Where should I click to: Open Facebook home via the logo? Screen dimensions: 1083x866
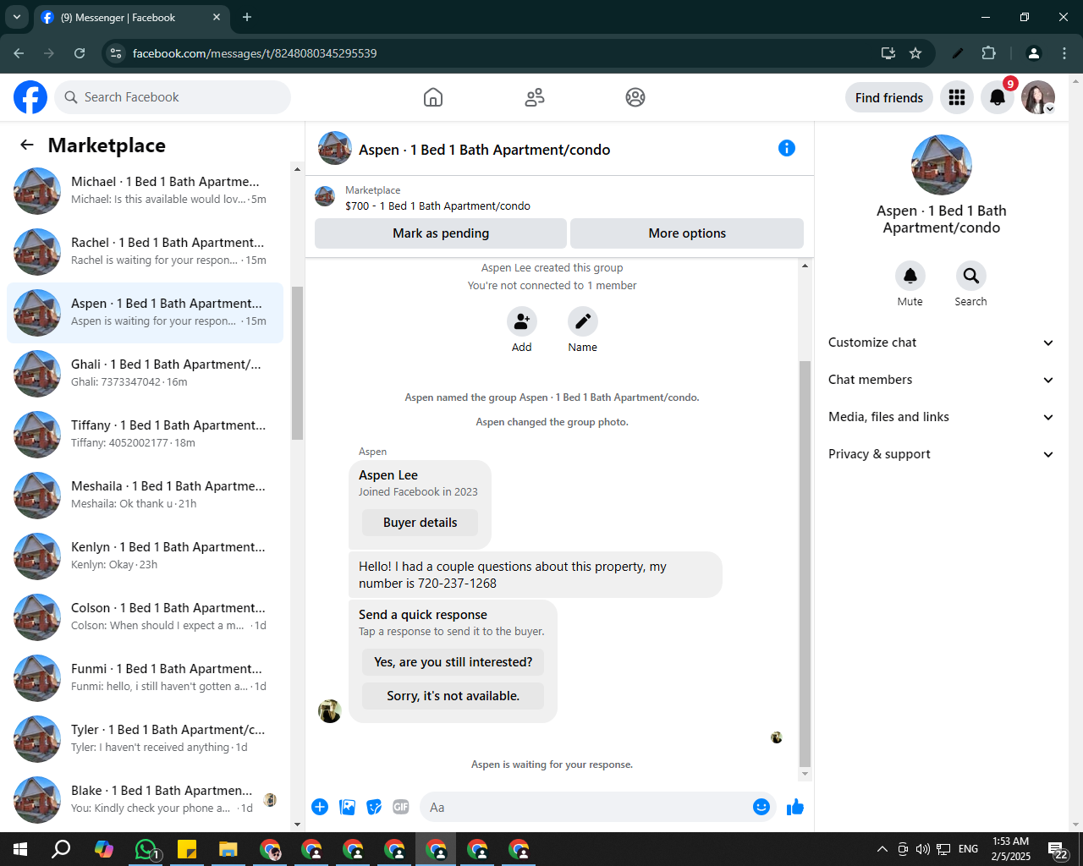[x=30, y=97]
